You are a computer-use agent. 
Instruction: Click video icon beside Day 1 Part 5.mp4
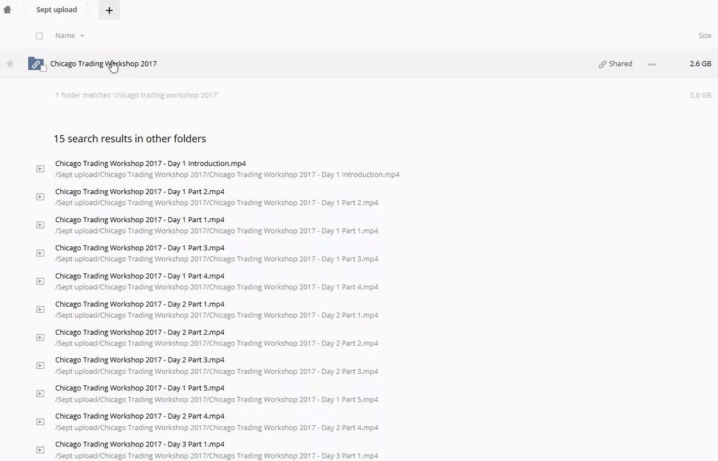click(40, 394)
